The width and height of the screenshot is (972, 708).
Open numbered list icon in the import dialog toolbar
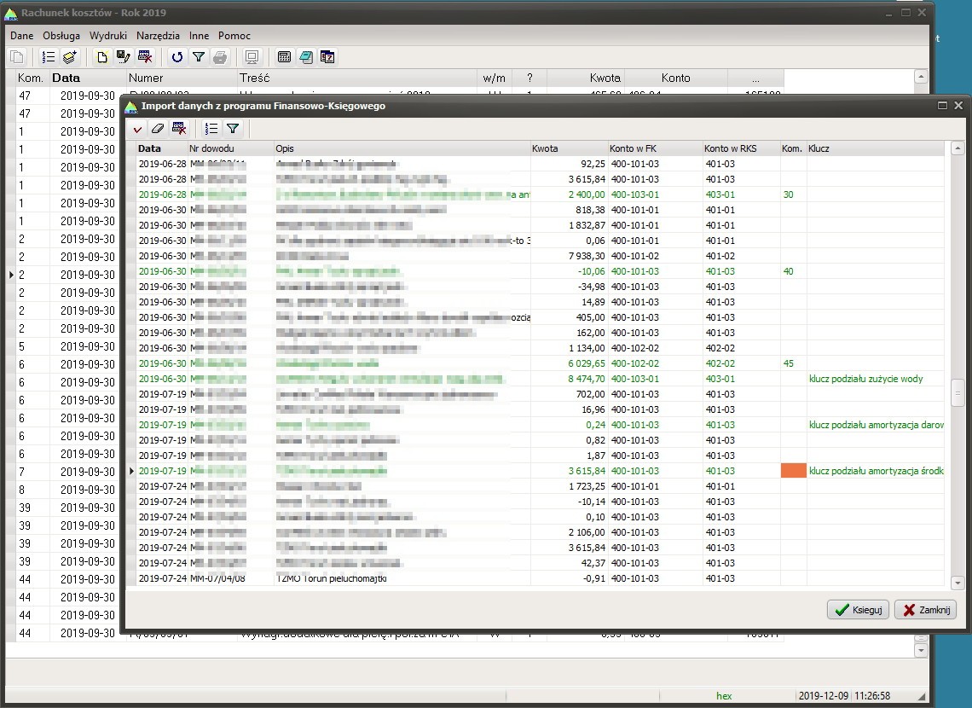pos(211,129)
